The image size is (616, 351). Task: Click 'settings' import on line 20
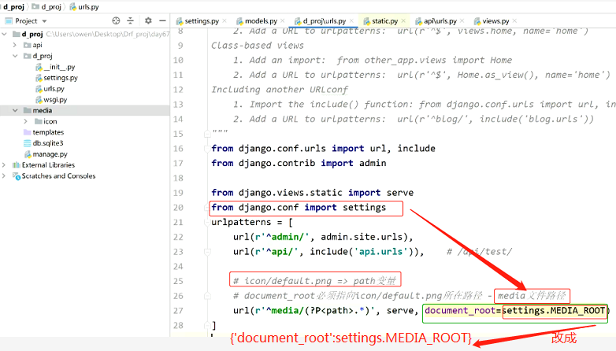click(x=364, y=208)
